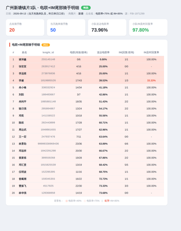Click knight ID 120368050

(48, 193)
